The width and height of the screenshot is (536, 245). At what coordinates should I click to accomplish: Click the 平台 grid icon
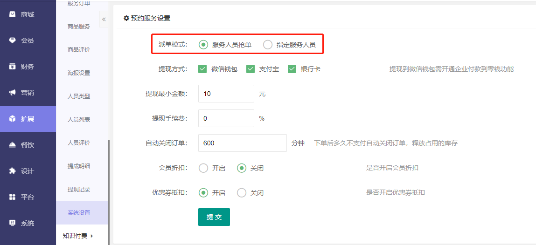(13, 197)
